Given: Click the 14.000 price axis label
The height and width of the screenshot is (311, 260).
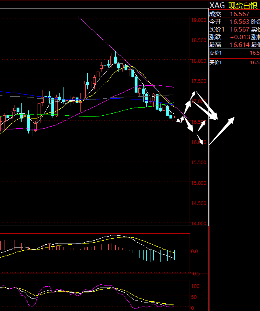Looking at the screenshot, I should click(x=199, y=223).
